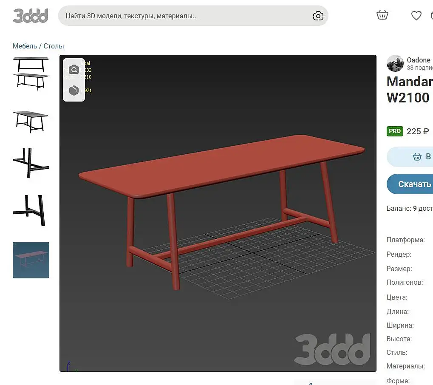Open the shopping basket icon
The height and width of the screenshot is (385, 433).
click(382, 15)
